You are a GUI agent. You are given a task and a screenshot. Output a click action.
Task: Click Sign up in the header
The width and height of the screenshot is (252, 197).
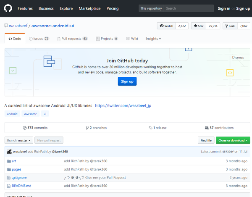[x=243, y=8]
